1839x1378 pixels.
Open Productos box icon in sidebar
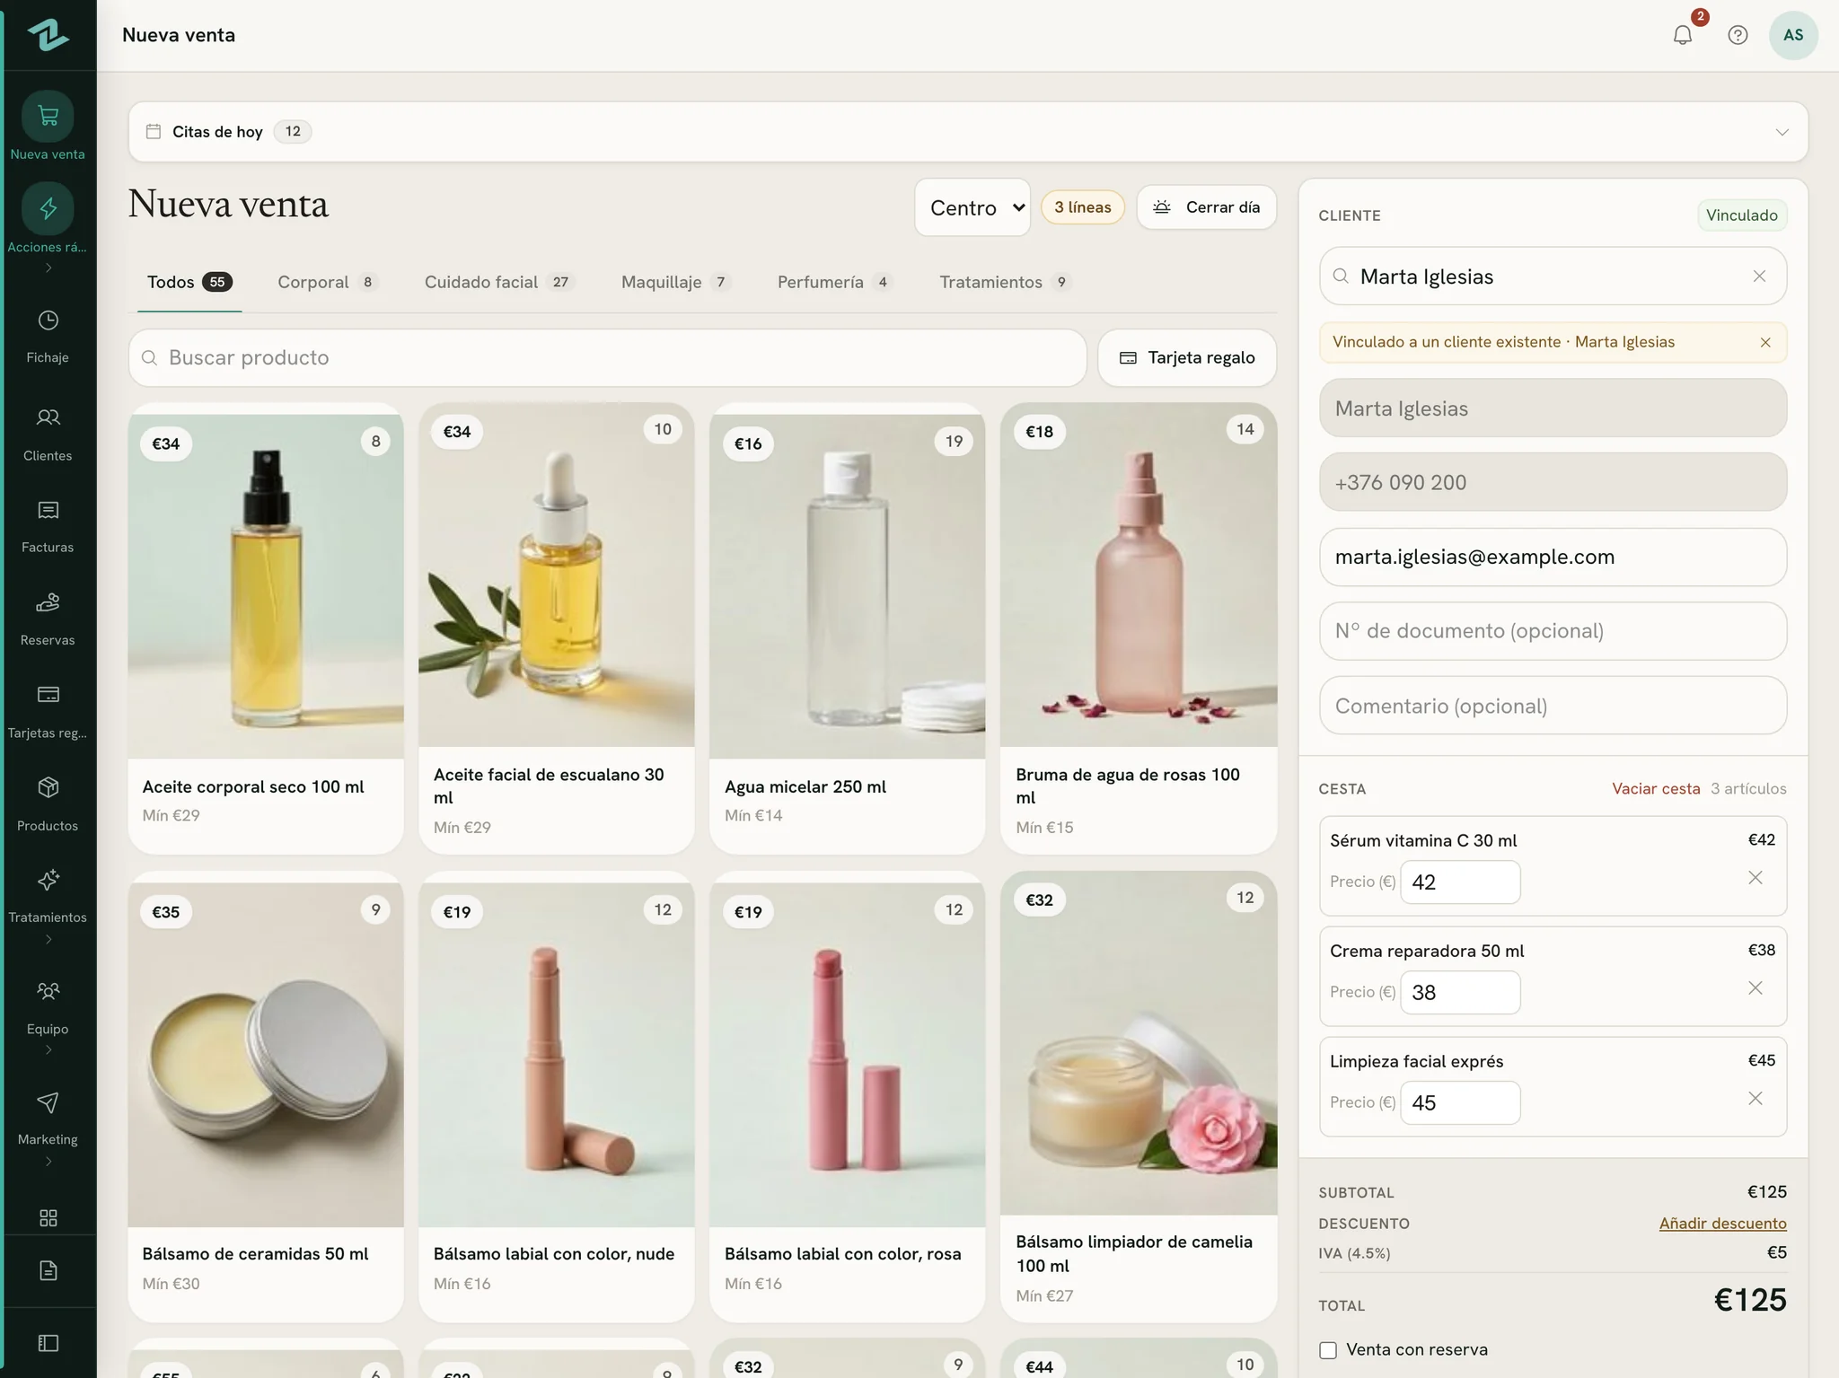click(x=48, y=787)
